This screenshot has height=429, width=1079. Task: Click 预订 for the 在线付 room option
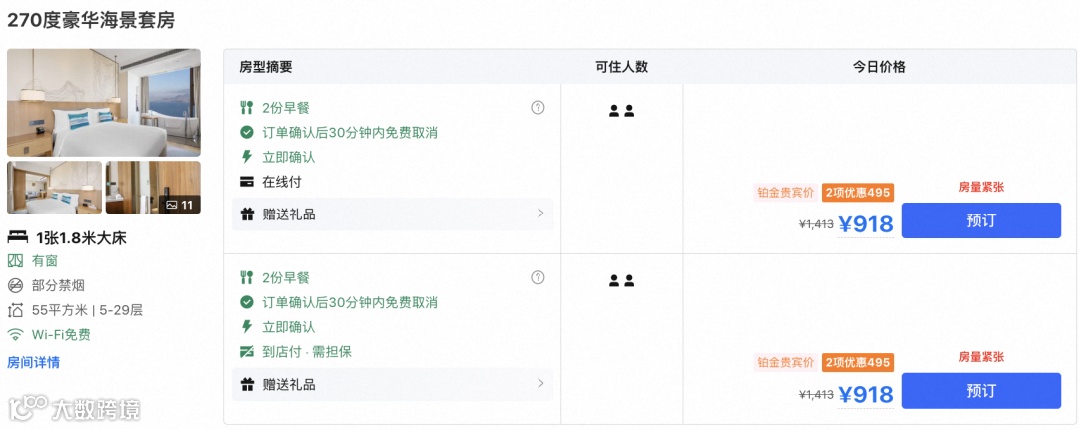pyautogui.click(x=980, y=220)
